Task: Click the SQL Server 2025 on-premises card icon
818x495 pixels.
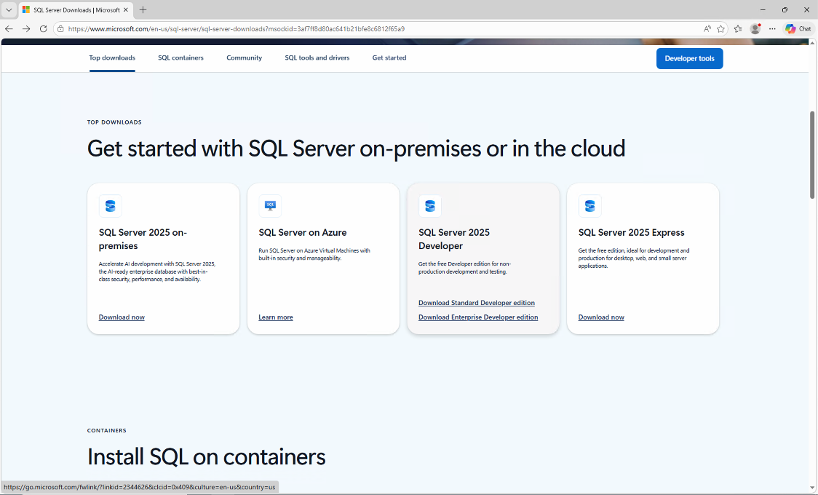Action: coord(111,206)
